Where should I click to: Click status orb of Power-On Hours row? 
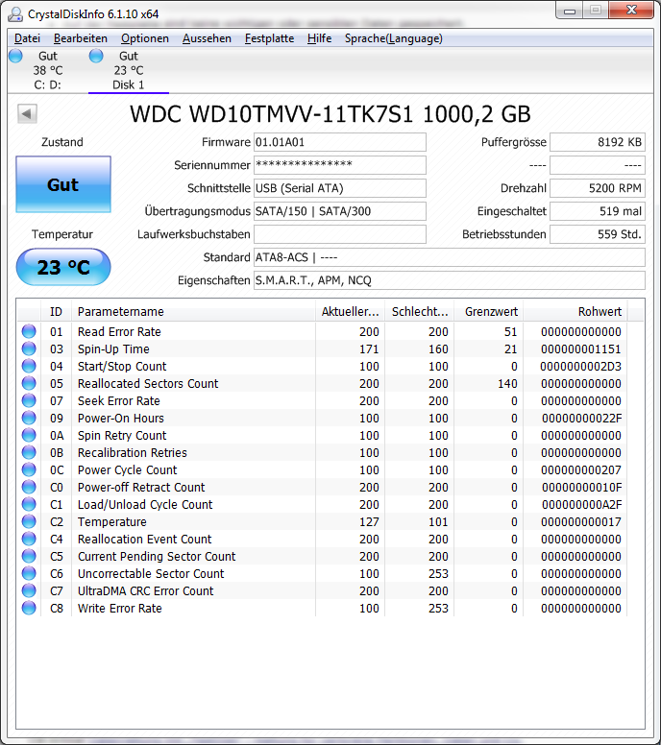point(29,418)
